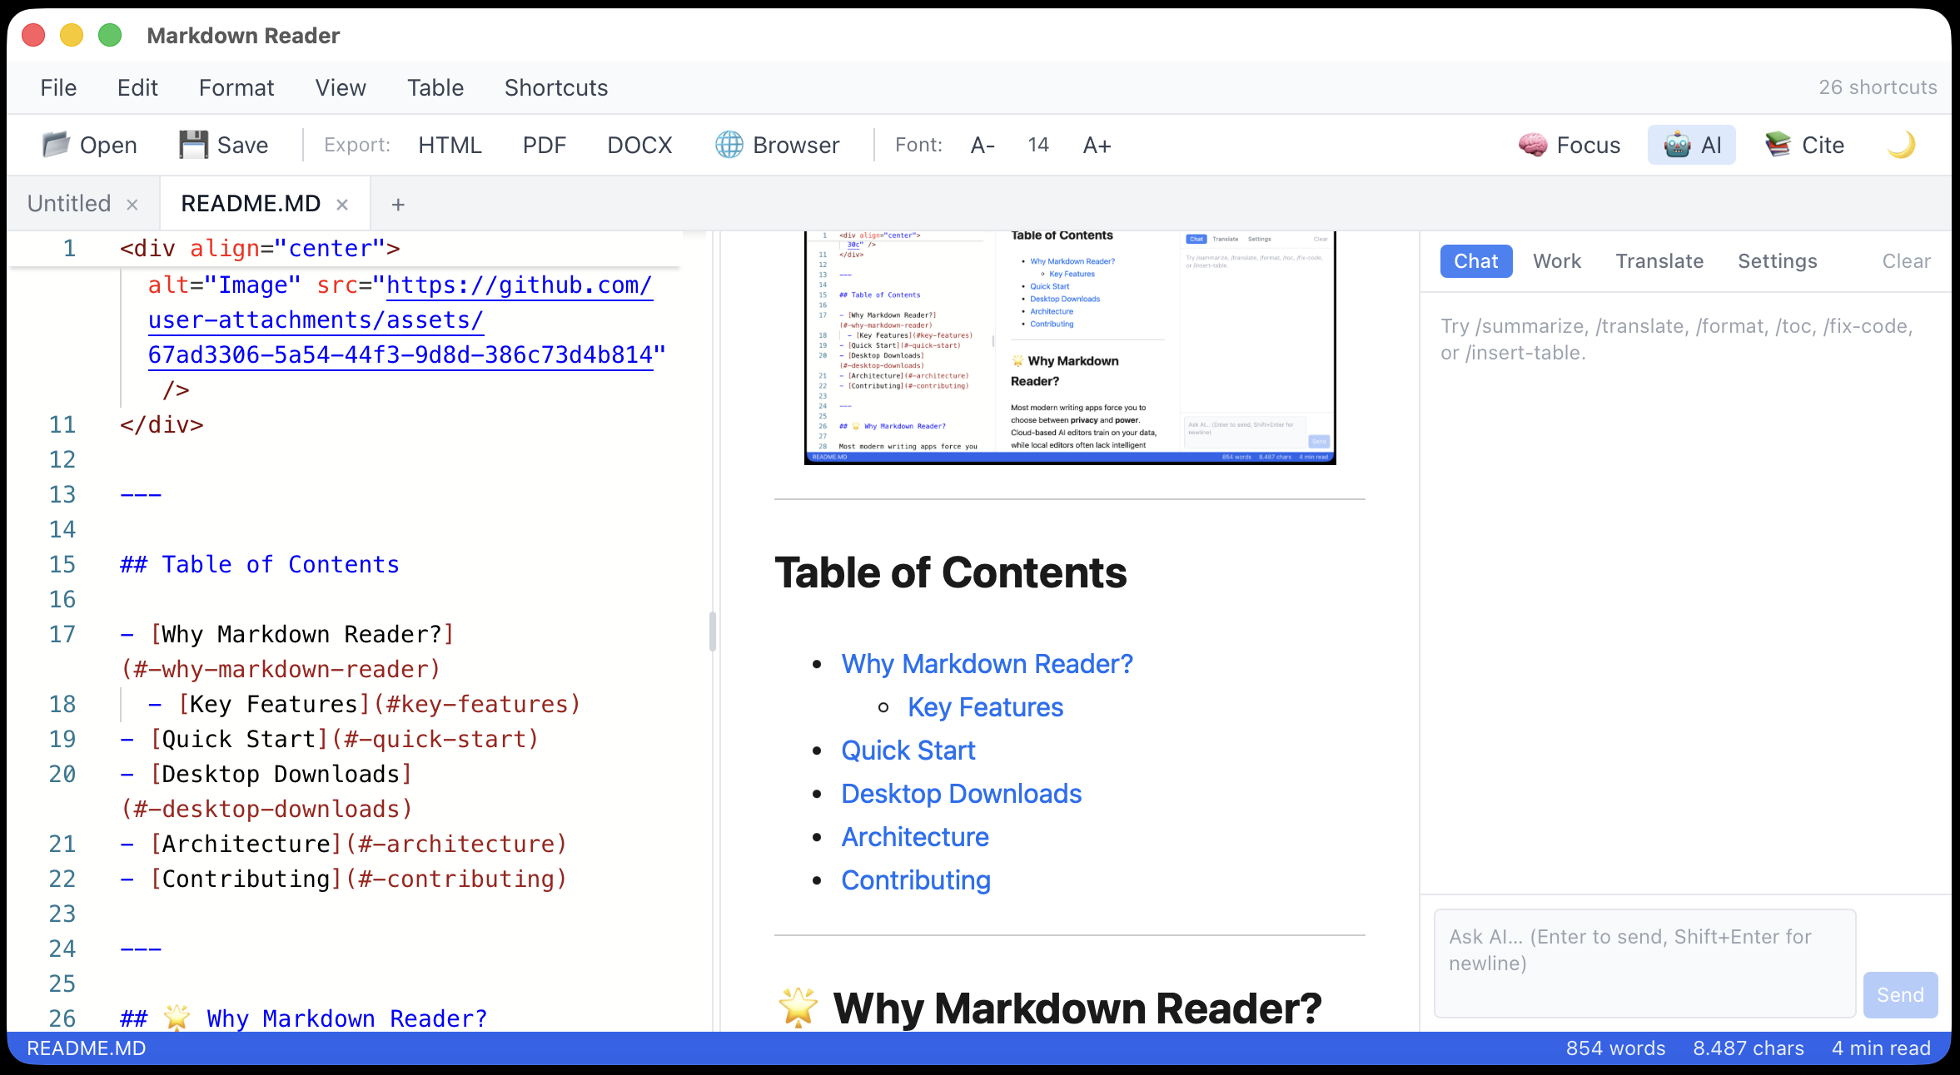Decrease font size with A-
The width and height of the screenshot is (1960, 1075).
(x=983, y=145)
